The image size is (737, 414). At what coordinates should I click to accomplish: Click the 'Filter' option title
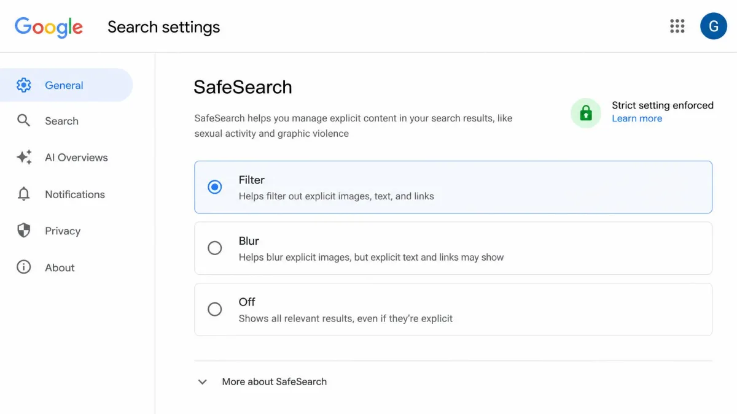click(x=252, y=180)
